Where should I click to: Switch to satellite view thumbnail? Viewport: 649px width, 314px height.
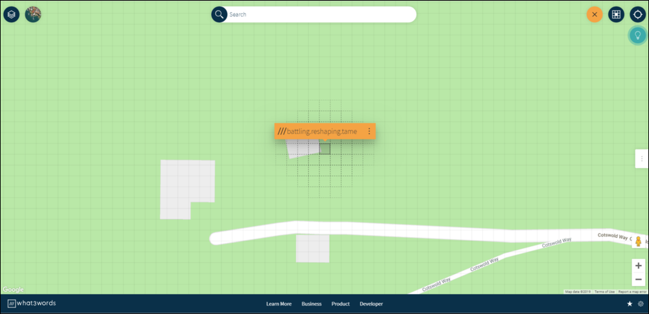(x=33, y=14)
